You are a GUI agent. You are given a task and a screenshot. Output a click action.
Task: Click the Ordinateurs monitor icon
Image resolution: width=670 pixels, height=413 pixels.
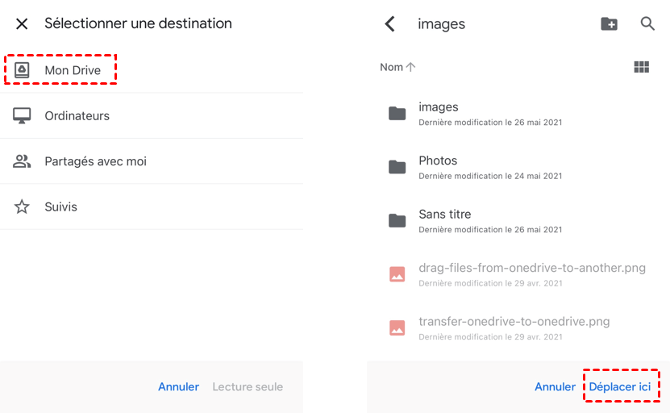(x=22, y=115)
